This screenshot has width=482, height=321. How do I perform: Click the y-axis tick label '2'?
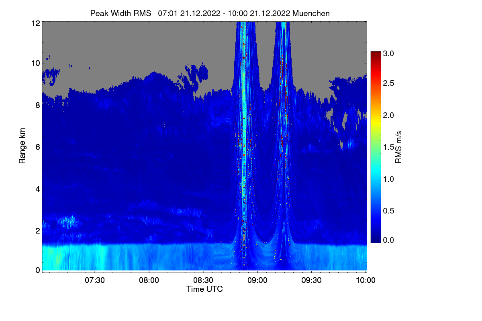point(37,231)
